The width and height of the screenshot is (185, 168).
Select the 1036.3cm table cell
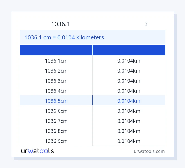(x=56, y=81)
